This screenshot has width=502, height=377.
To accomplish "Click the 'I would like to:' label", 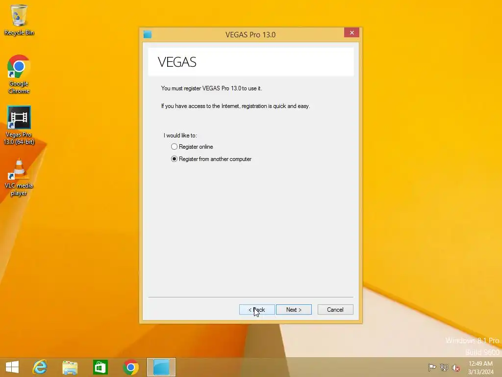I will click(x=180, y=135).
